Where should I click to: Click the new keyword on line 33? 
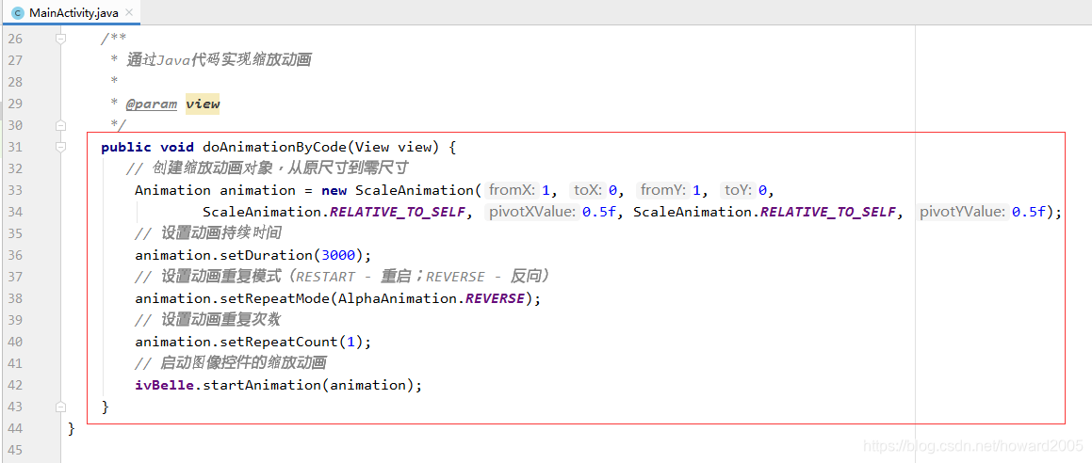pyautogui.click(x=334, y=190)
